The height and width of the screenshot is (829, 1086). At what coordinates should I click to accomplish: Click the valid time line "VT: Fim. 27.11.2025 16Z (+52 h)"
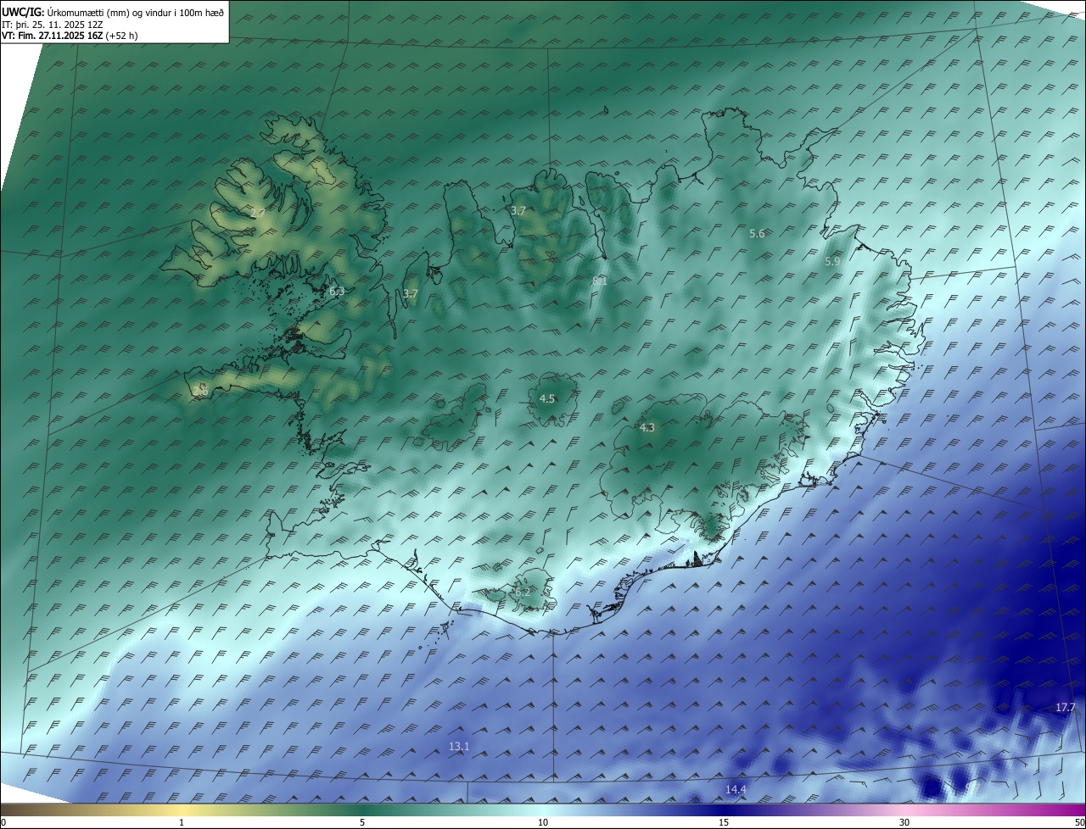[x=70, y=36]
